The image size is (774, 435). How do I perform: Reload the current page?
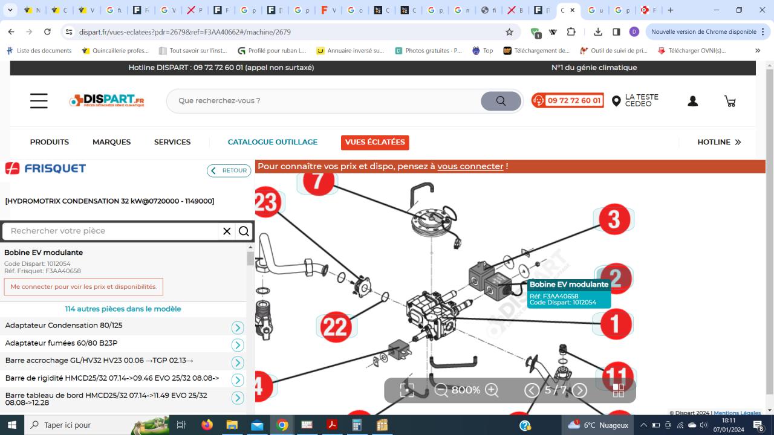(x=47, y=32)
